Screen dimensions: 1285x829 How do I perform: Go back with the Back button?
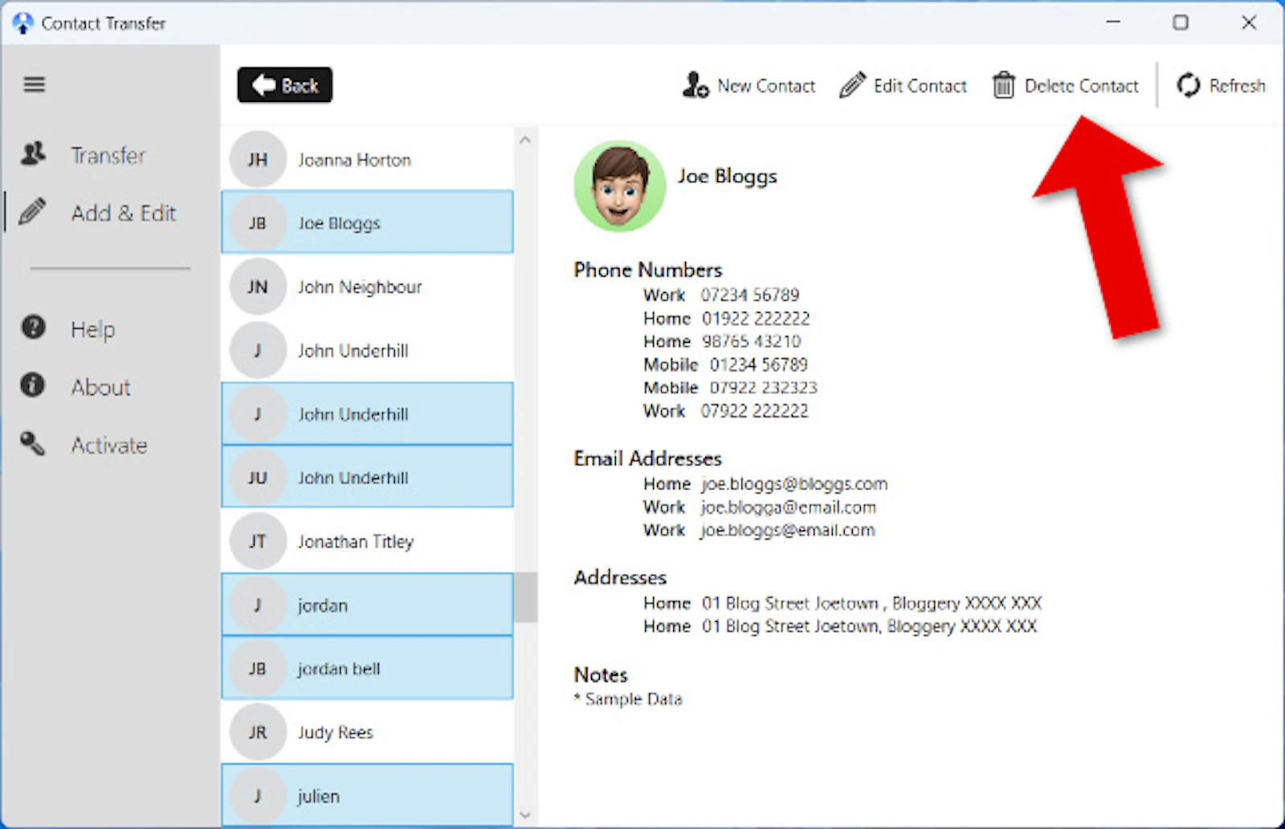pos(285,85)
